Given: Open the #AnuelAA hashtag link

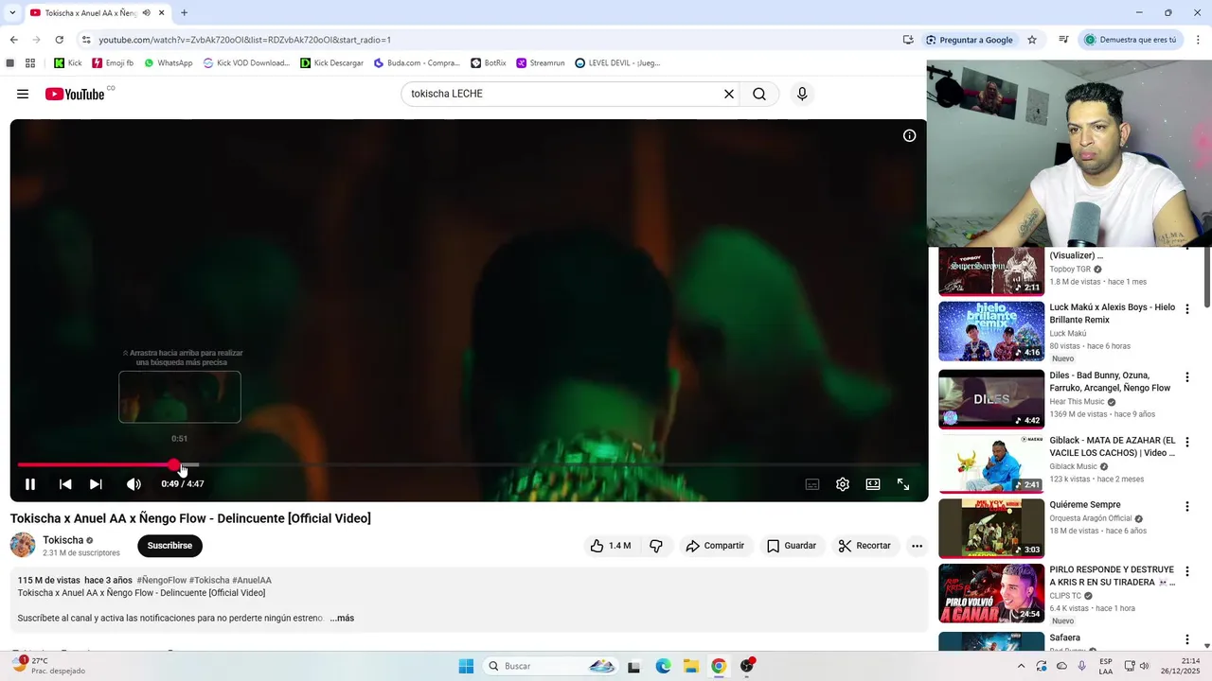Looking at the screenshot, I should coord(252,580).
